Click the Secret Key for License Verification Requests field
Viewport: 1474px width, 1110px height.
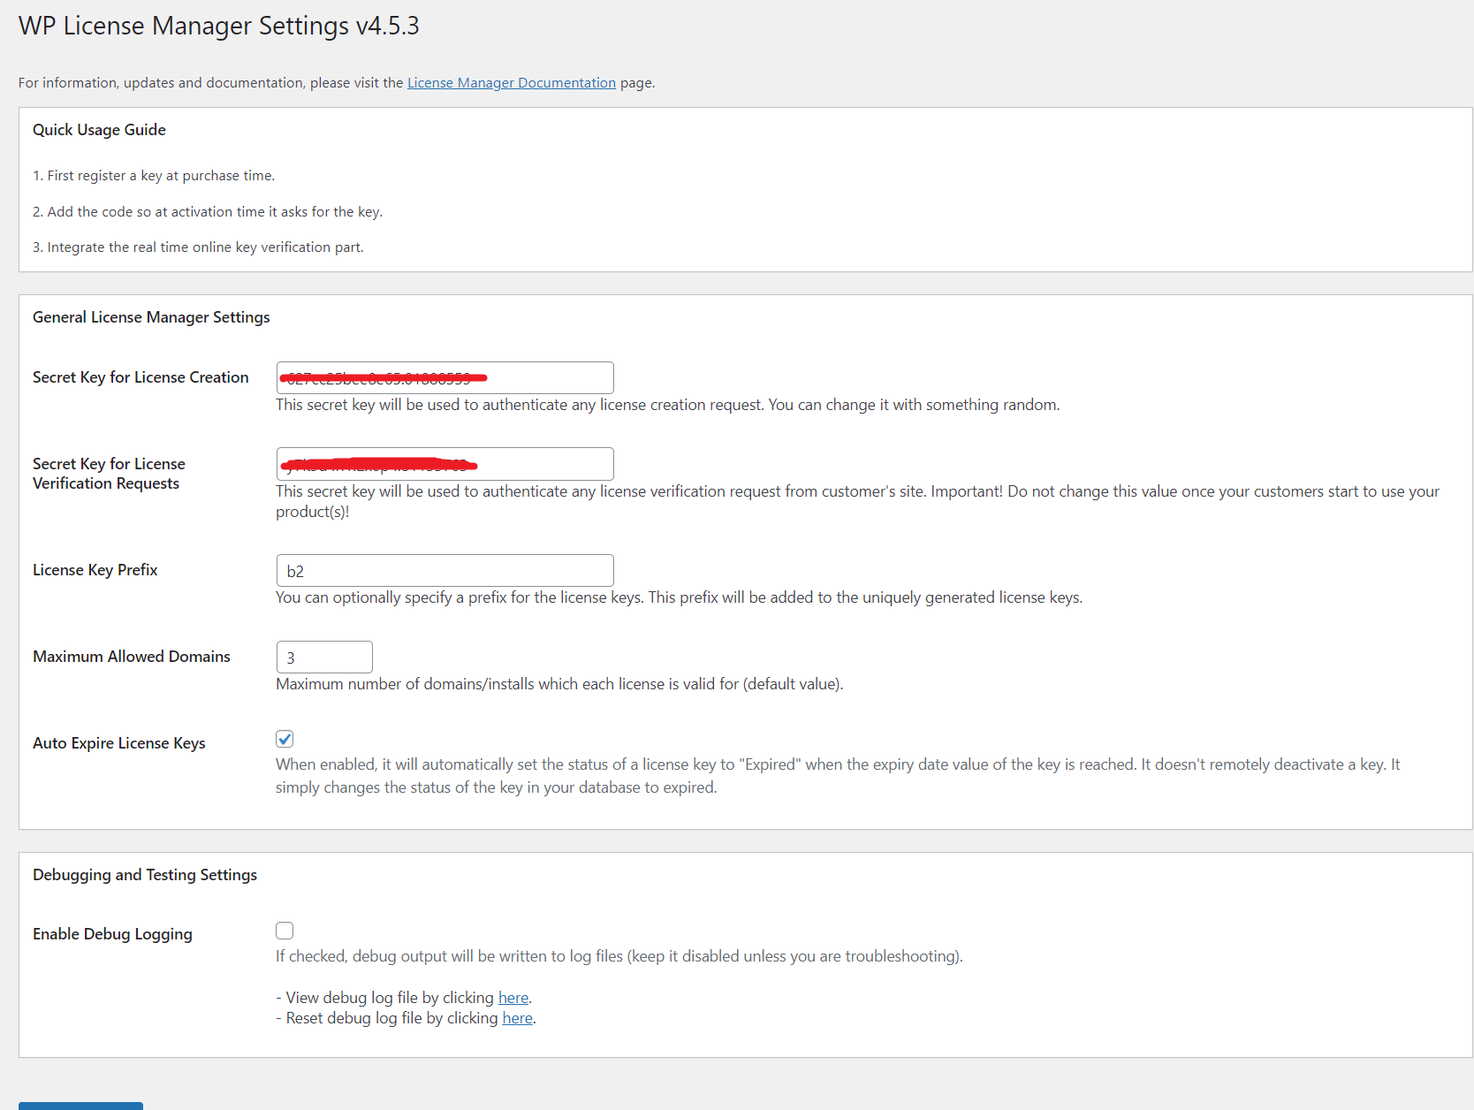tap(444, 464)
